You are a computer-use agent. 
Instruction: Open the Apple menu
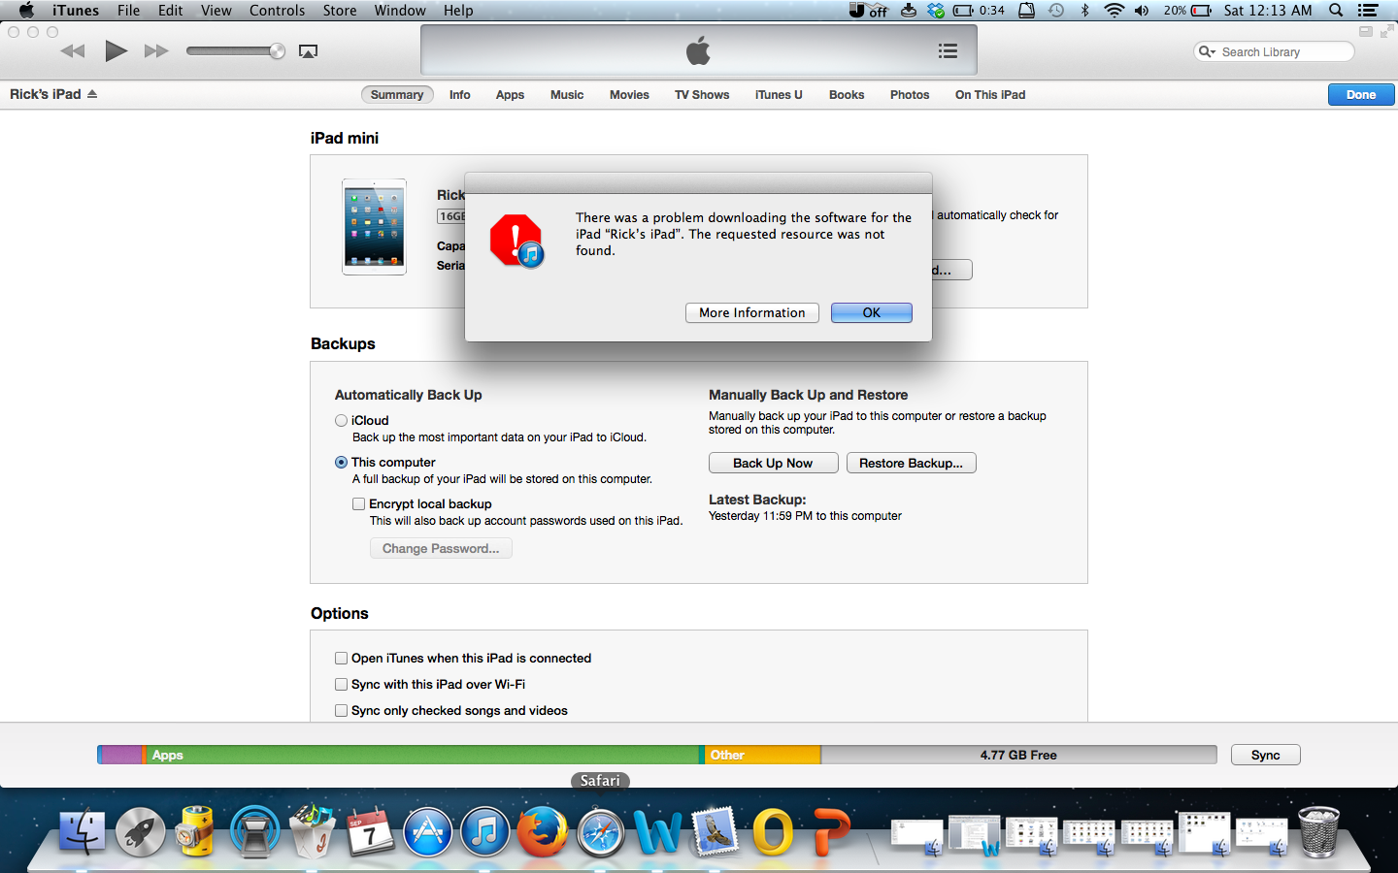pyautogui.click(x=26, y=11)
